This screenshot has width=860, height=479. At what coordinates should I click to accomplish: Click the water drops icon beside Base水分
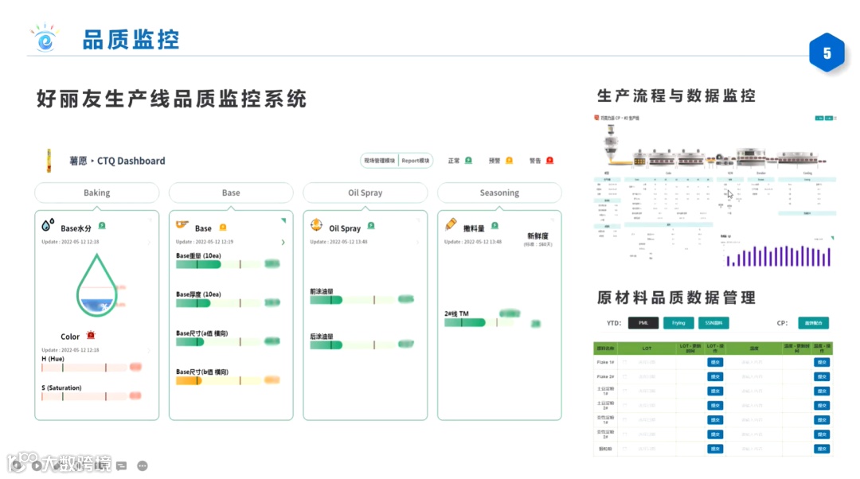(48, 224)
